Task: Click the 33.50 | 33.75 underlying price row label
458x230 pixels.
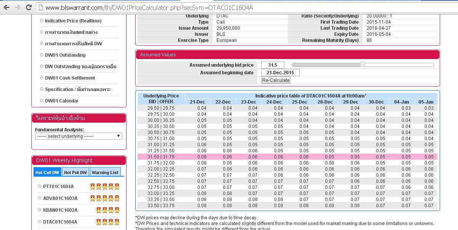Action: pos(161,206)
